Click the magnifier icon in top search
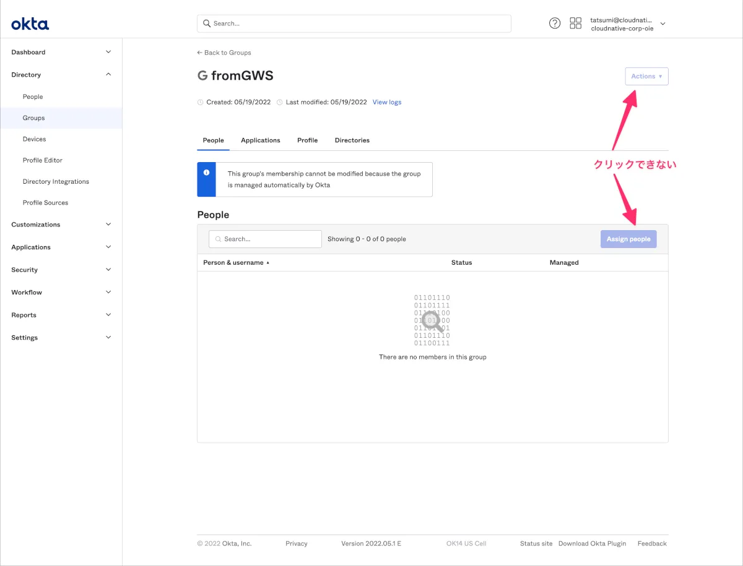743x566 pixels. click(x=207, y=24)
